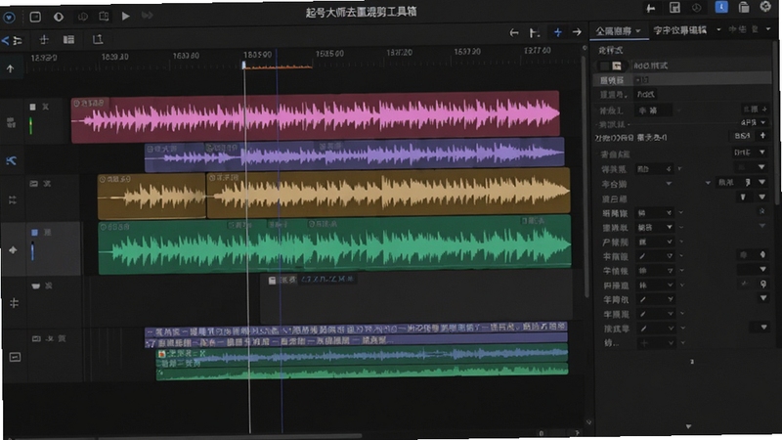
Task: Click the floppy-disk save icon
Action: coord(674,8)
